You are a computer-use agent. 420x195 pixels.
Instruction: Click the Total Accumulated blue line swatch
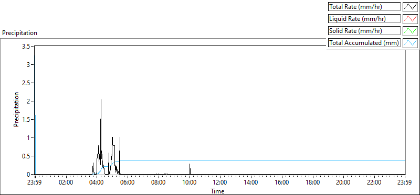410,43
